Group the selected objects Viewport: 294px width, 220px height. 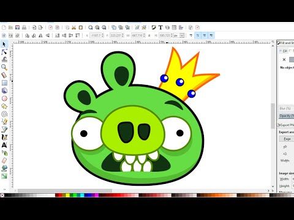(x=137, y=28)
